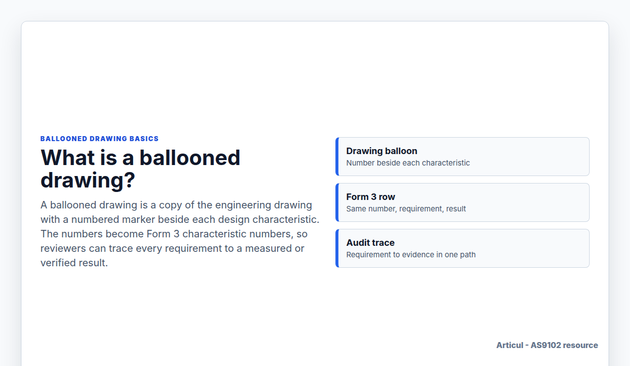Click the ballooned drawing description paragraph
This screenshot has height=366, width=630.
[180, 234]
